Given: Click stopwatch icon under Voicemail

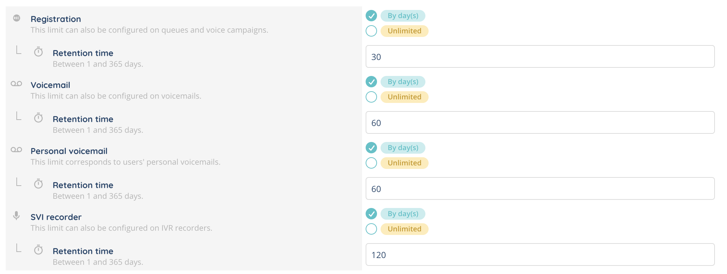Looking at the screenshot, I should 38,118.
